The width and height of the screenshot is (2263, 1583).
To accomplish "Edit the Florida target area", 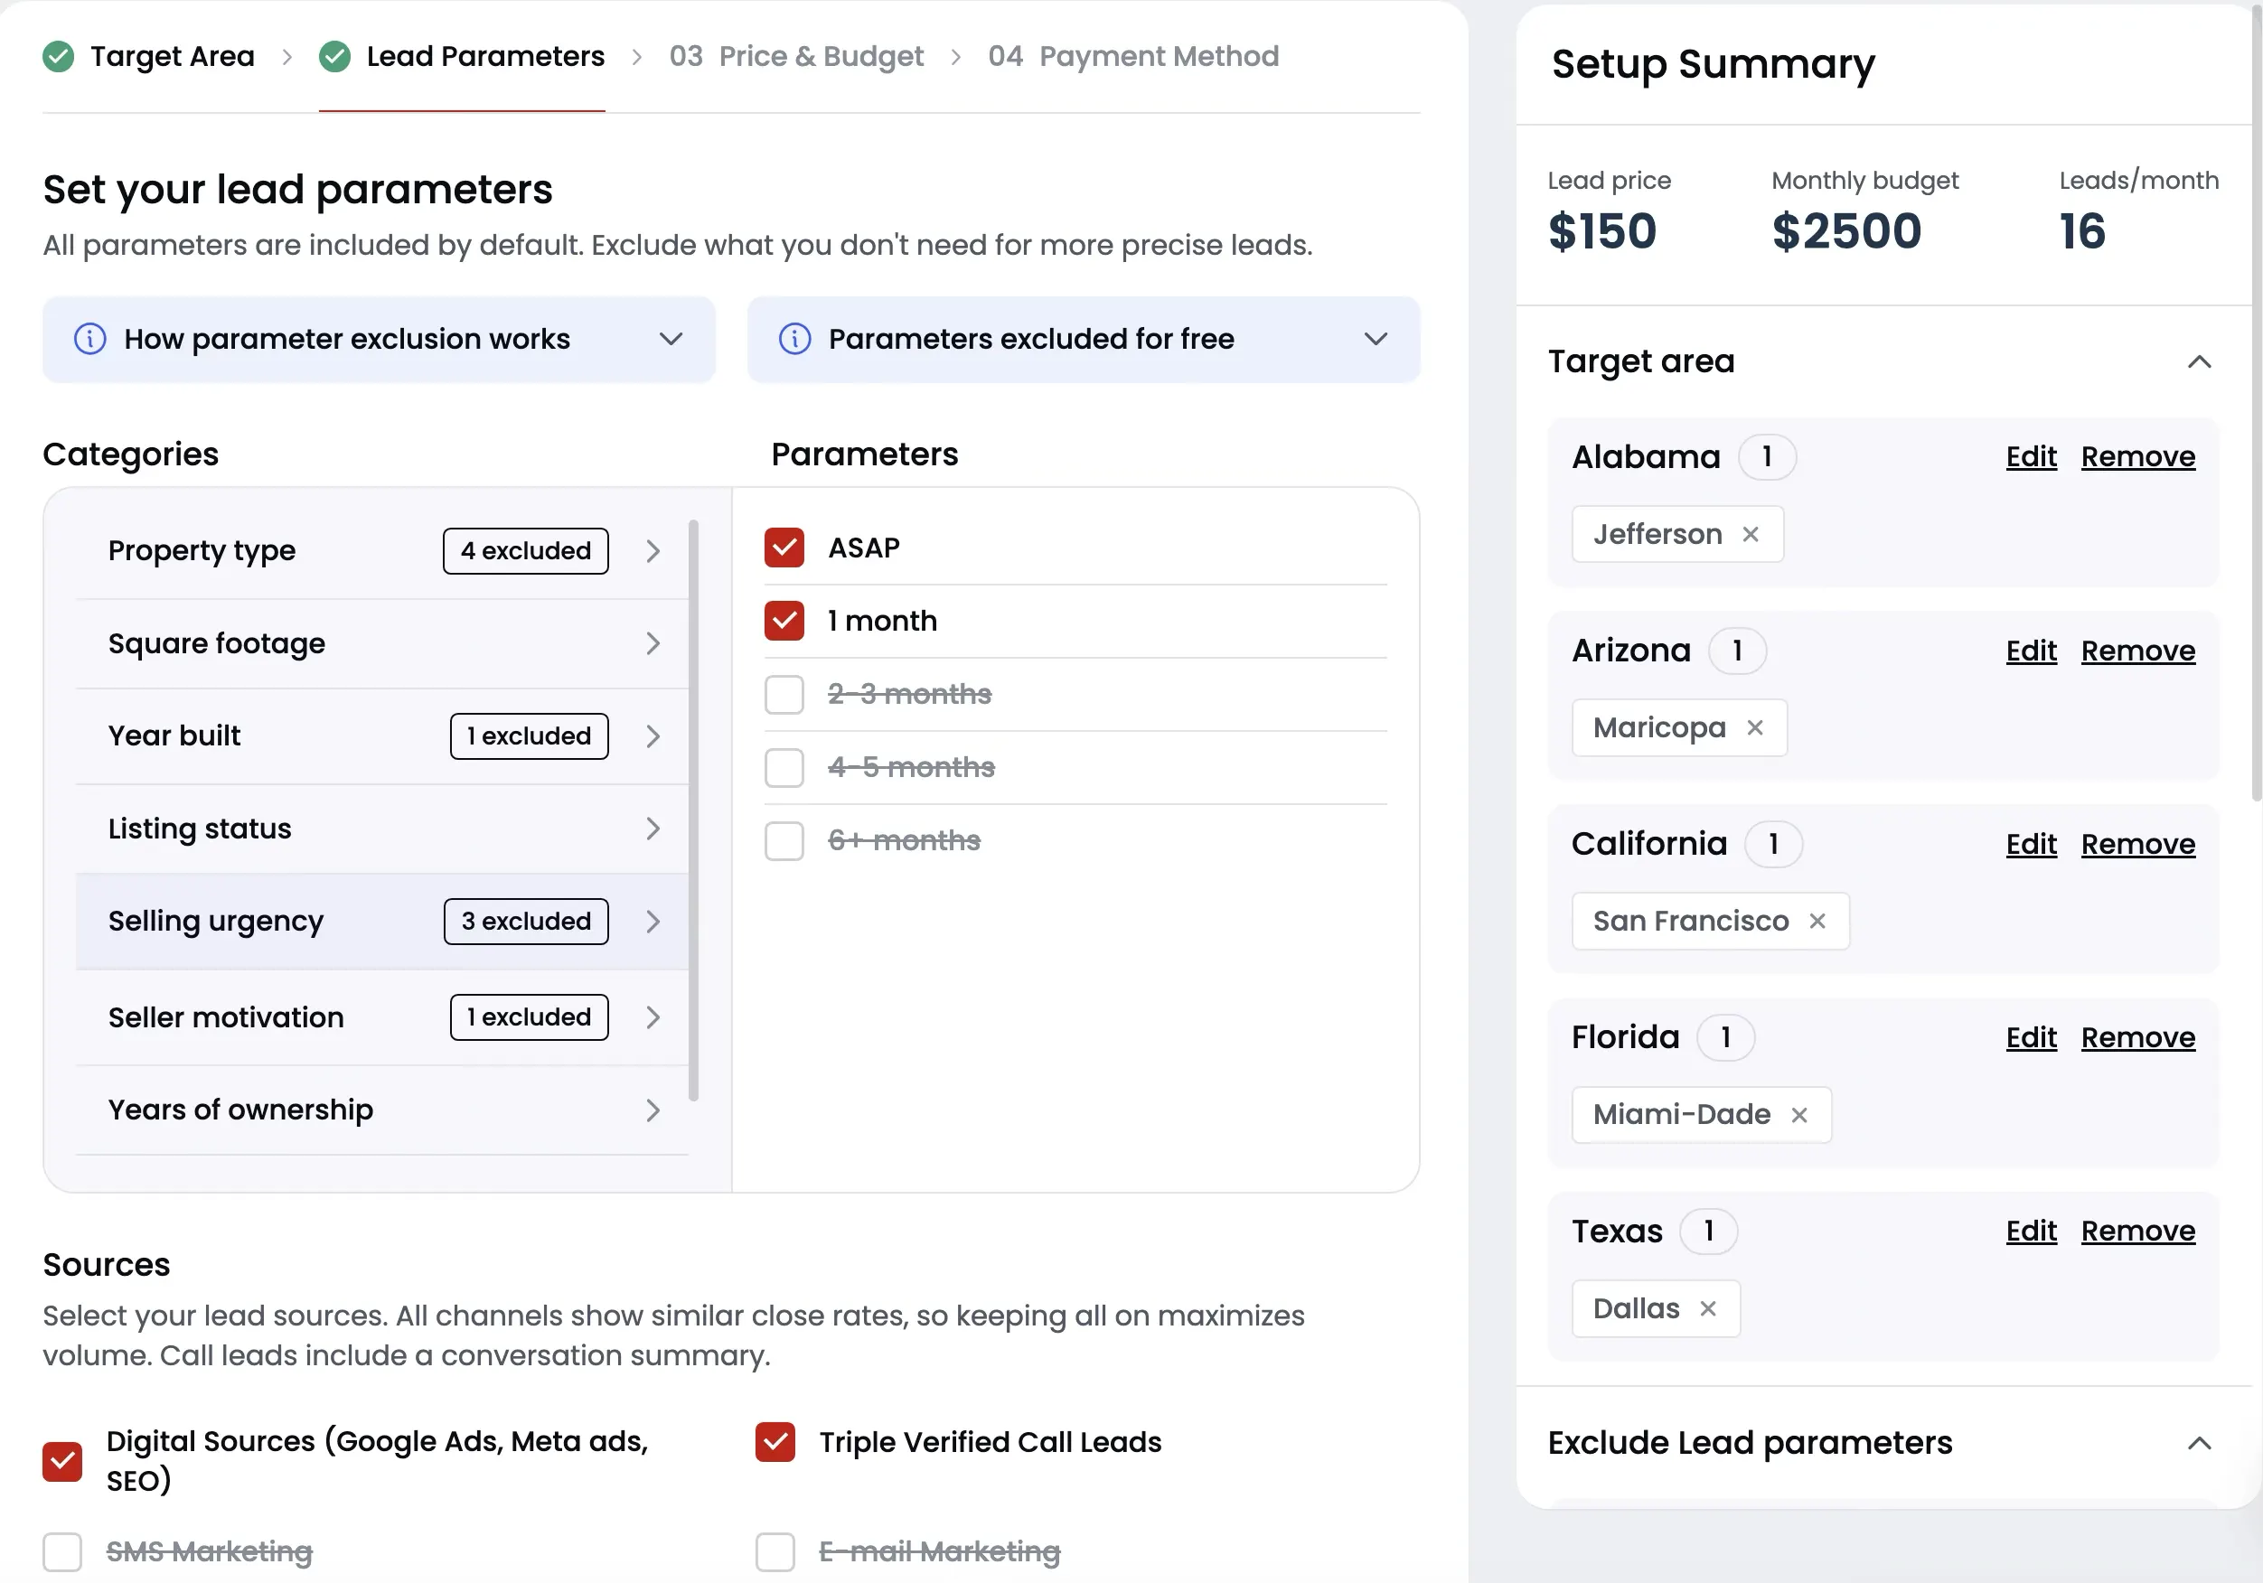I will click(x=2032, y=1038).
